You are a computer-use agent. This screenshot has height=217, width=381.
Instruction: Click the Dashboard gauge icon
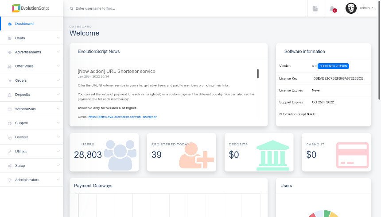tap(10, 24)
